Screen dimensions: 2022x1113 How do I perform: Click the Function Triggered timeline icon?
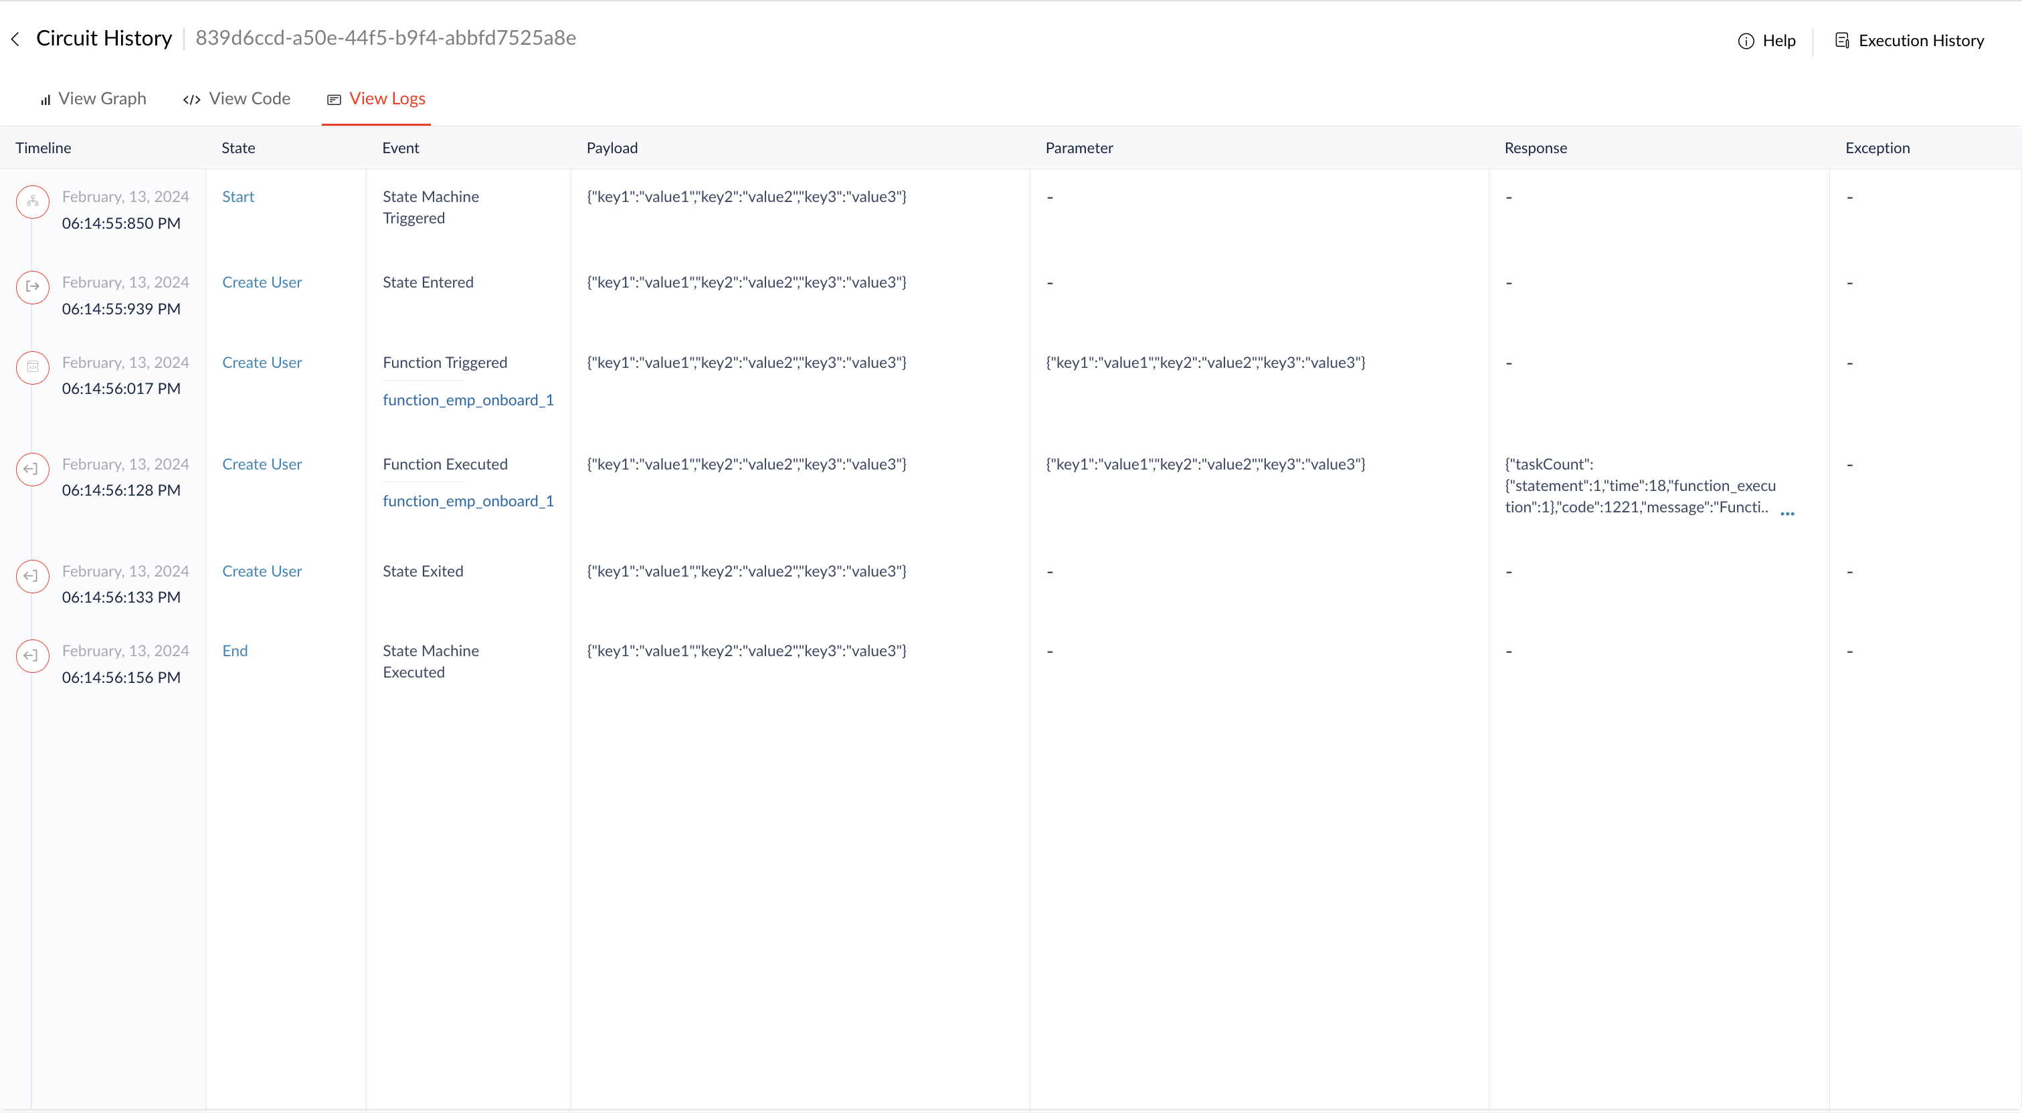click(33, 367)
